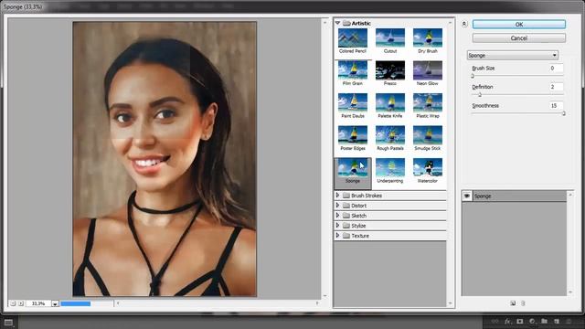Viewport: 585px width, 329px height.
Task: Collapse filter gallery thumbnails with chevron button
Action: pos(464,25)
